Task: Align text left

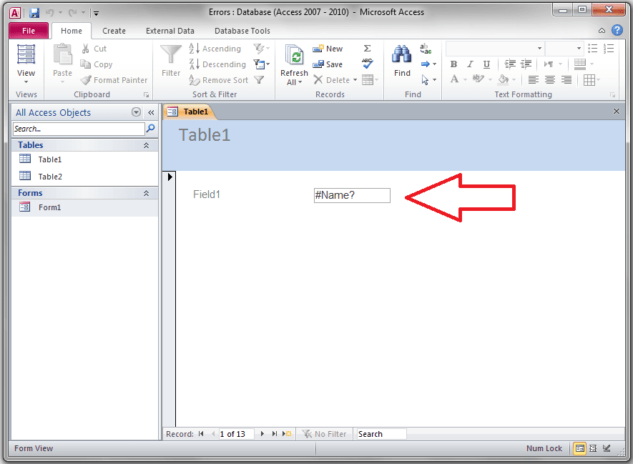Action: pos(534,79)
